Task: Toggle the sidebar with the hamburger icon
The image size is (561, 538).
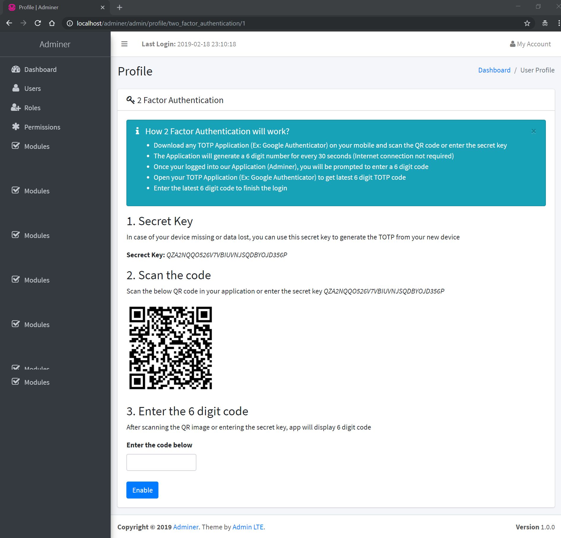Action: coord(124,44)
